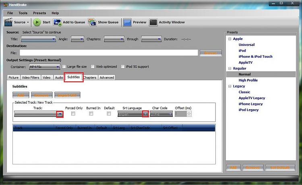The width and height of the screenshot is (302, 185).
Task: Enable the Large file size checkbox
Action: [64, 67]
